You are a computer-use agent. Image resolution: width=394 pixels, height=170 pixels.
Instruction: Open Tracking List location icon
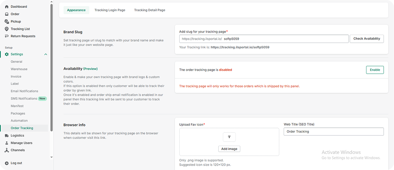[x=7, y=29]
